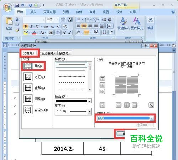Toggle Italic formatting
This screenshot has width=178, height=160.
31,26
